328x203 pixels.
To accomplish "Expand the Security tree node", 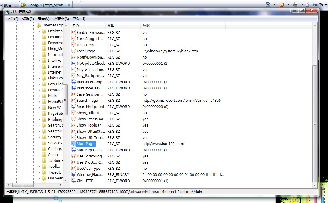I will (39, 137).
